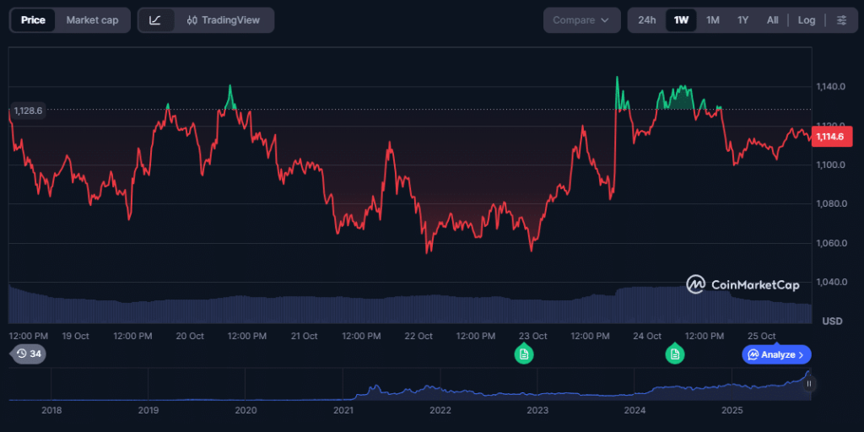Click 2021 on the overview timeline
Screen dimensions: 864x432
[x=343, y=411]
